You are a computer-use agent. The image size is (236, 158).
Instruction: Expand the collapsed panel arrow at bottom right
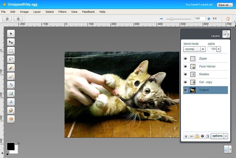click(x=230, y=149)
